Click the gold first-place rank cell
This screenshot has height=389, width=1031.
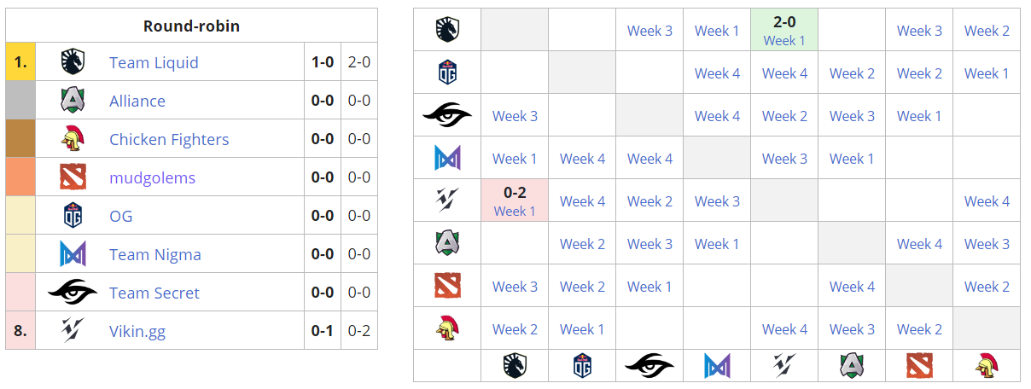[x=20, y=62]
